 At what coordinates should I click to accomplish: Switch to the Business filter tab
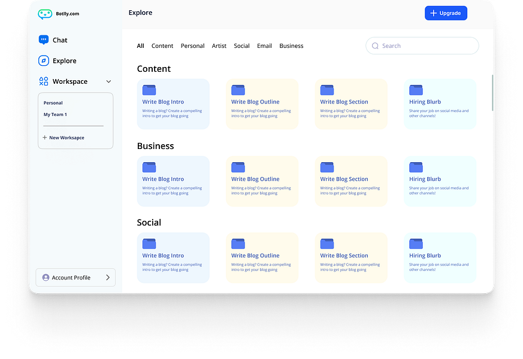[291, 46]
